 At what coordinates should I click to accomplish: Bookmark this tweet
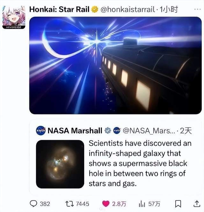tap(179, 204)
